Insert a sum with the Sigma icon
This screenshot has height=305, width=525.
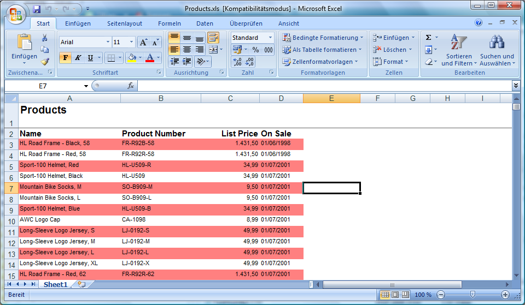[428, 38]
